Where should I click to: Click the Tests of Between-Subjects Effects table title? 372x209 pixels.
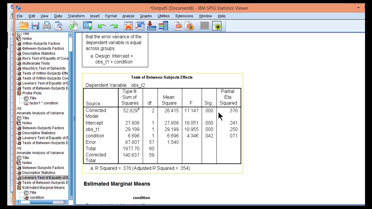tap(162, 77)
